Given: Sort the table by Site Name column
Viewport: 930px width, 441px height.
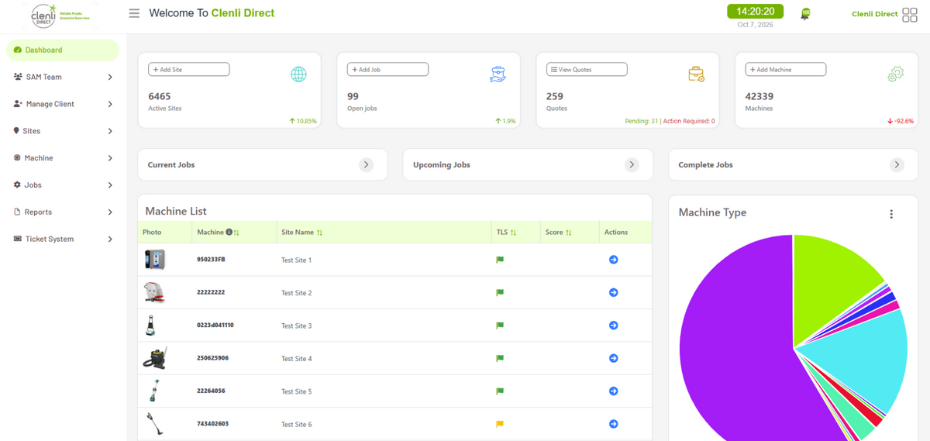Looking at the screenshot, I should tap(319, 233).
